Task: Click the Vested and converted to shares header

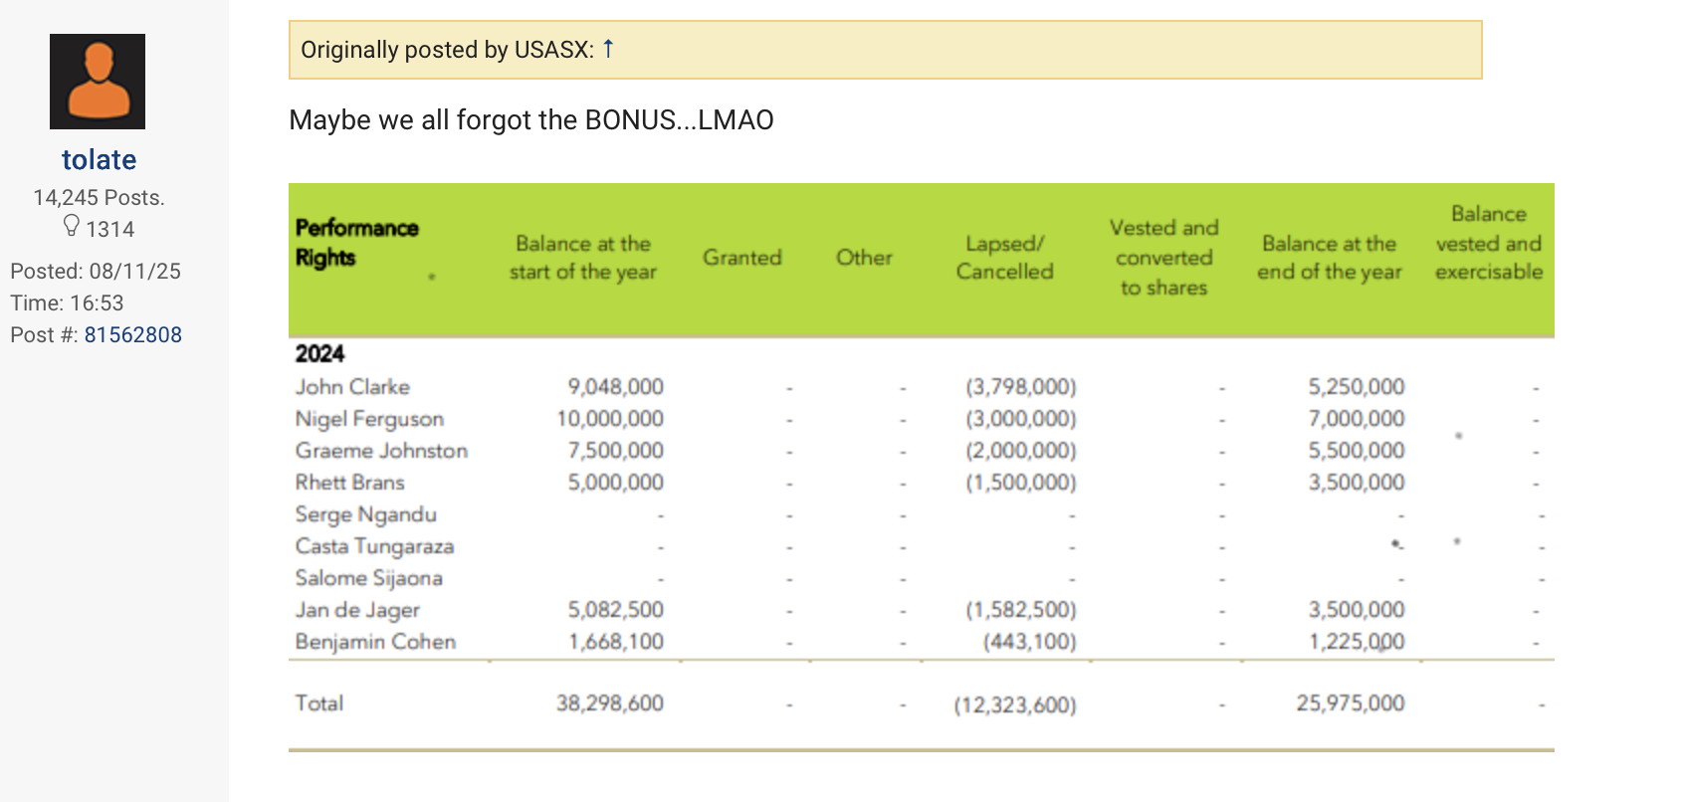Action: point(1163,258)
